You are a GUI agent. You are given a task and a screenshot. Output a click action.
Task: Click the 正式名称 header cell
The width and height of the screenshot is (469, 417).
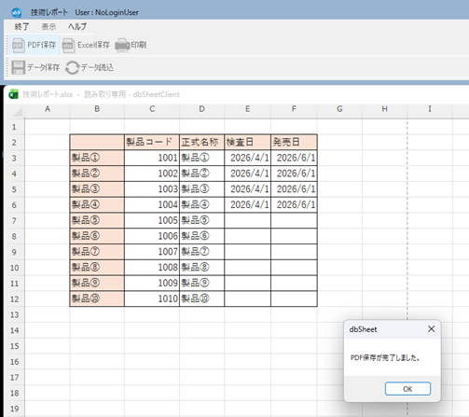click(x=201, y=142)
